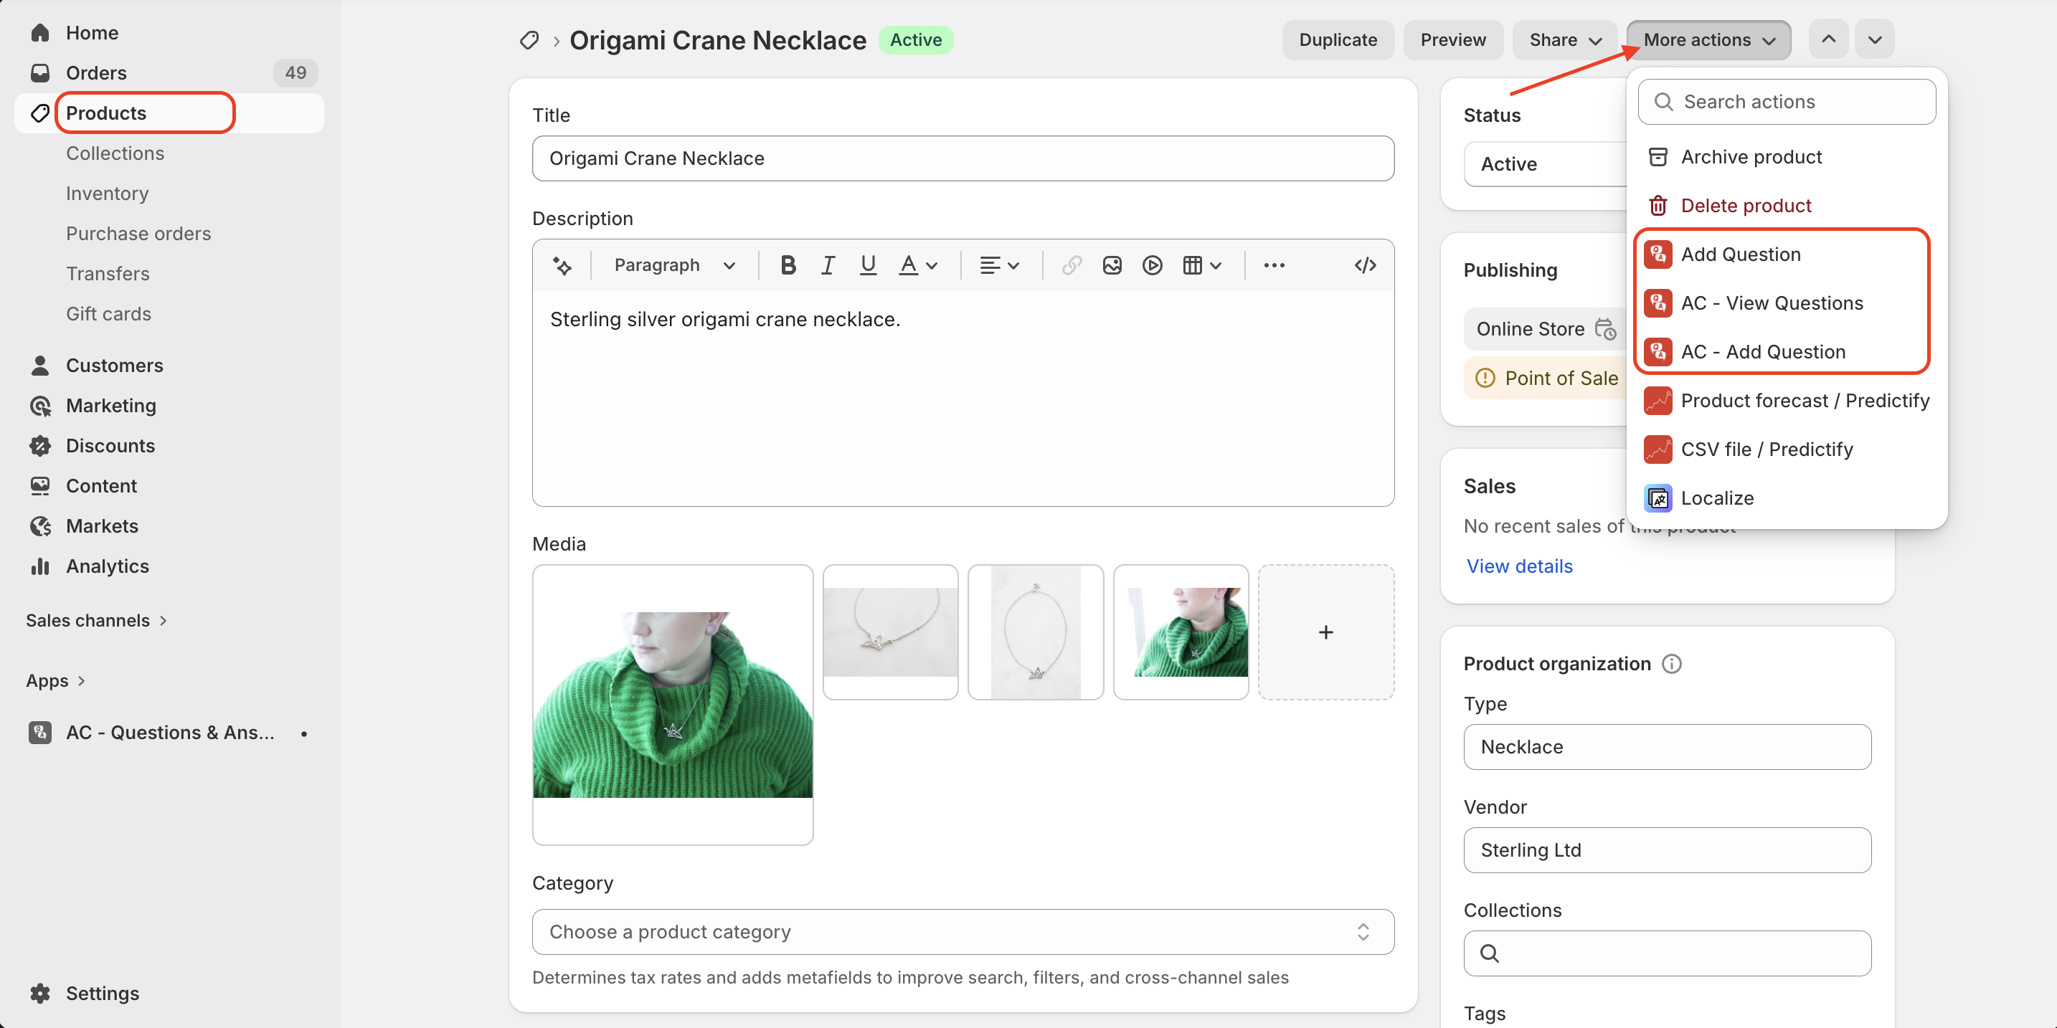Select the second necklace media thumbnail

[890, 632]
